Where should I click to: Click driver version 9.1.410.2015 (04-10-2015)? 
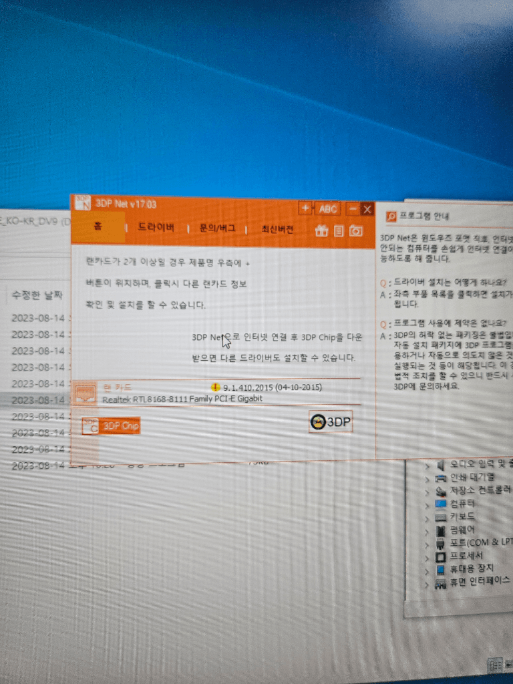tap(273, 387)
